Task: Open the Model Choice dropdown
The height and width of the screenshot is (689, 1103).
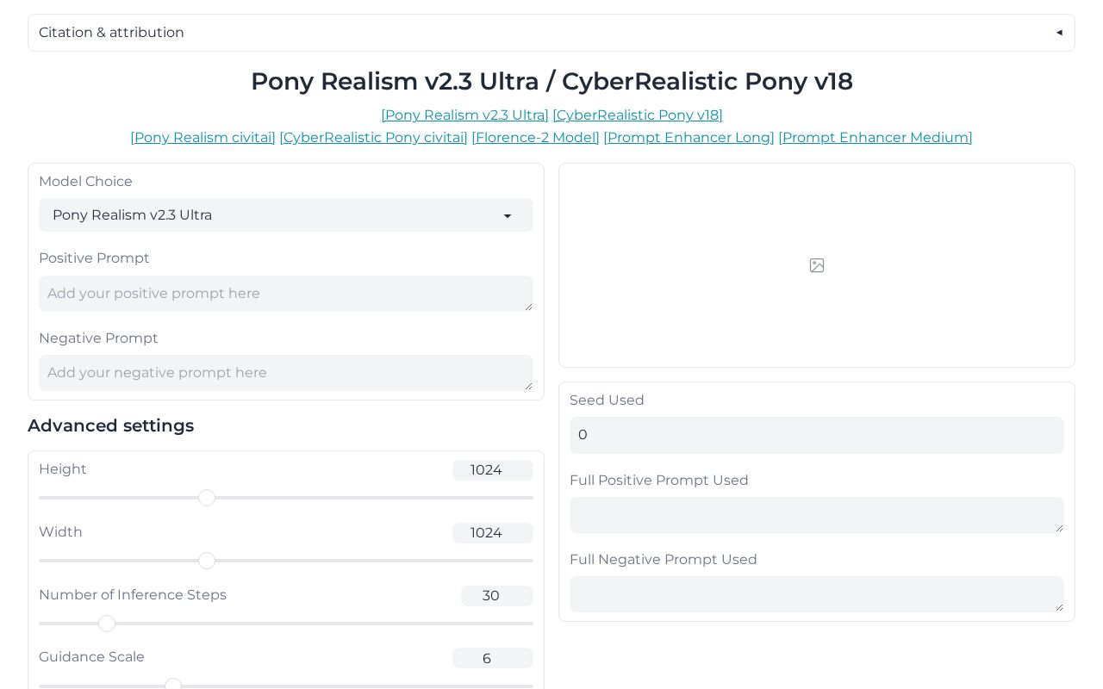Action: tap(286, 215)
